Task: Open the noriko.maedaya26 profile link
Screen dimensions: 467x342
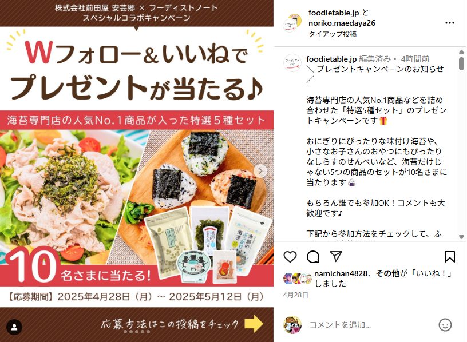Action: [342, 23]
